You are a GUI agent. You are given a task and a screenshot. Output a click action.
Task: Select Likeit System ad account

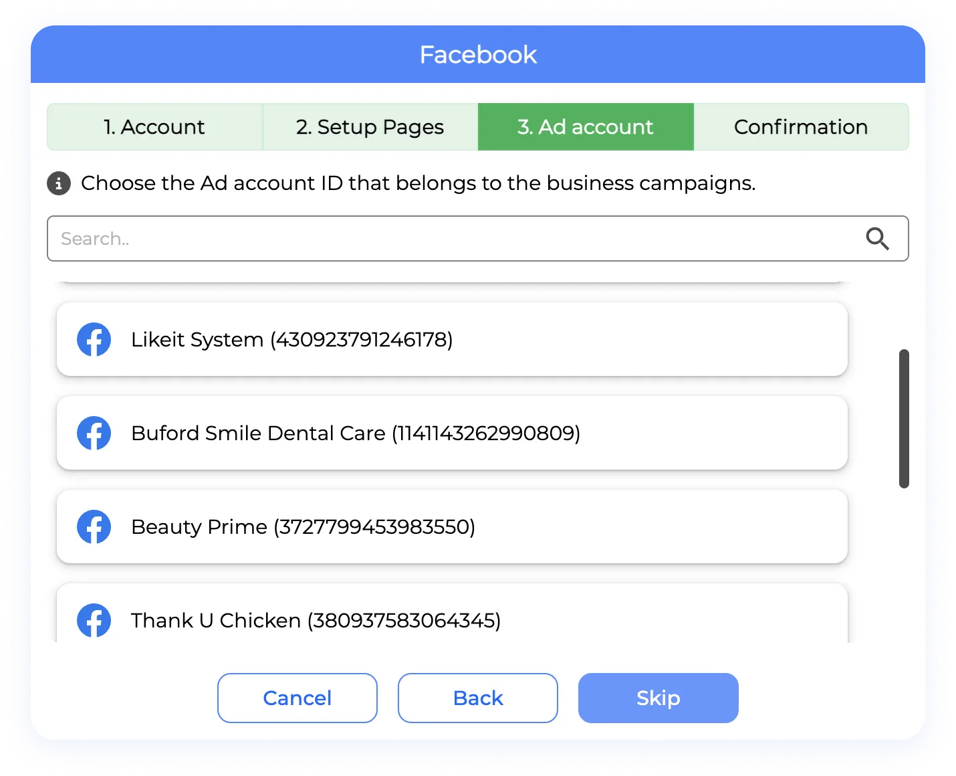[452, 340]
